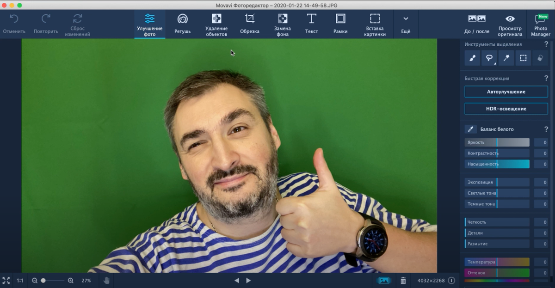Viewport: 555px width, 288px height.
Task: Pick the white balance eyedropper
Action: 470,129
